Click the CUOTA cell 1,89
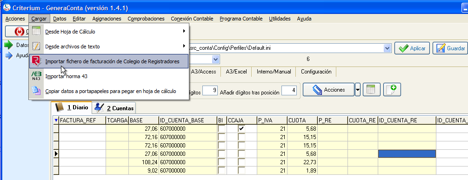 pyautogui.click(x=302, y=171)
